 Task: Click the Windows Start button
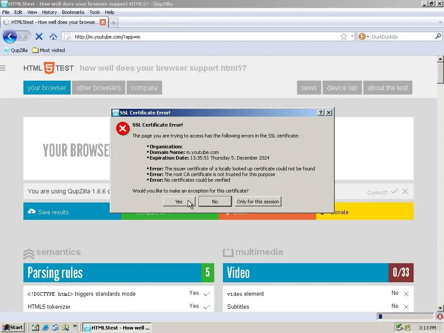[x=13, y=328]
